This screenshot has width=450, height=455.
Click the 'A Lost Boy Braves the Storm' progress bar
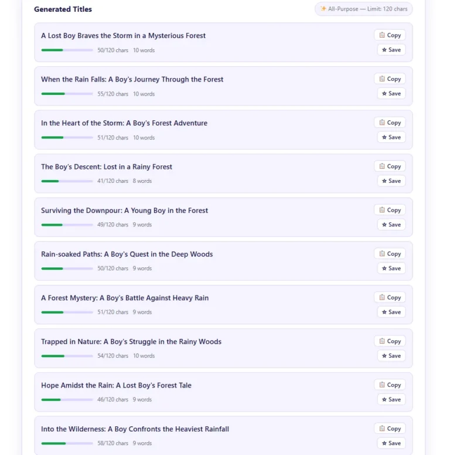tap(67, 50)
